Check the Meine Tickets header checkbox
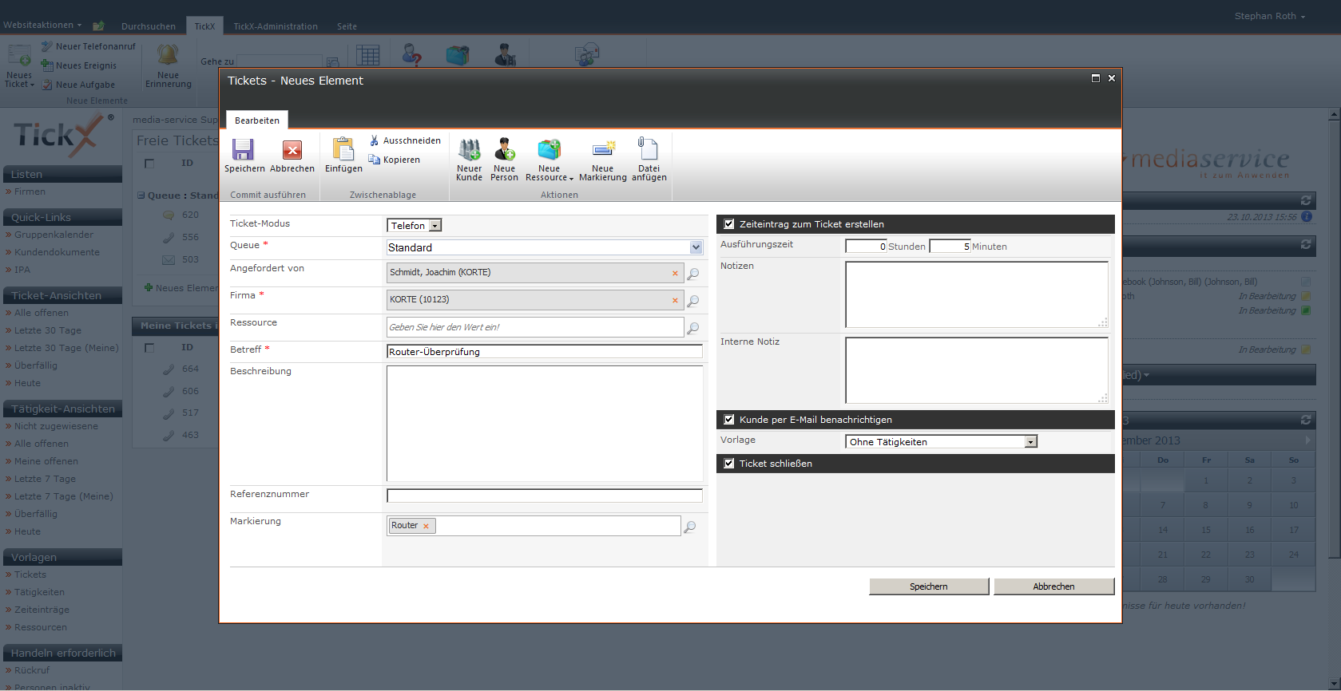The image size is (1341, 691). pyautogui.click(x=149, y=348)
